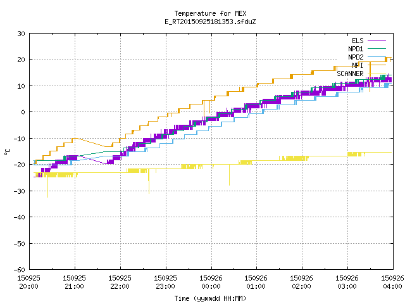This screenshot has height=304, width=405.
Task: Click the x-axis tick 150926 03:00
Action: [x=347, y=282]
